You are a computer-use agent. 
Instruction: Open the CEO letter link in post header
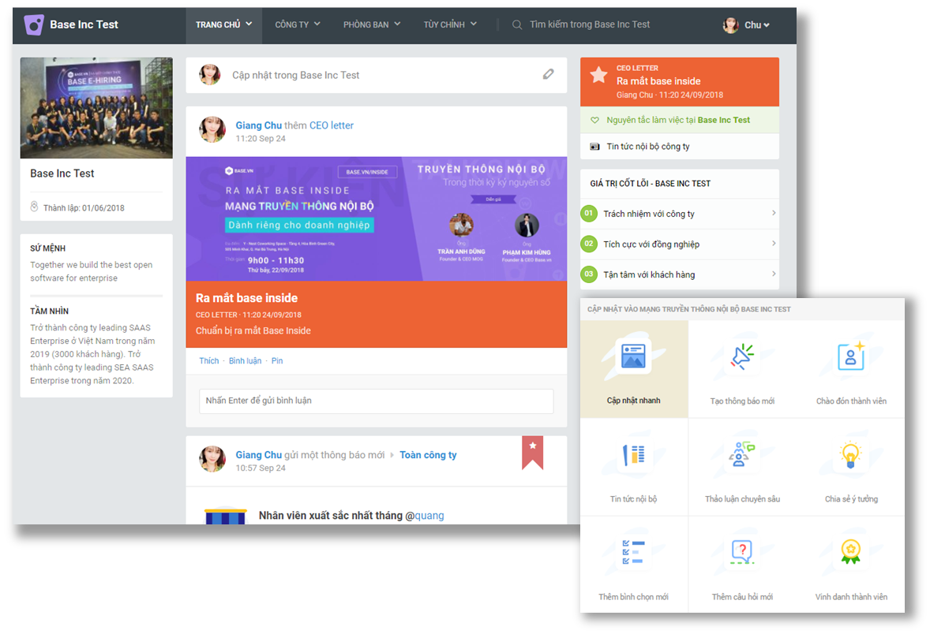(331, 125)
